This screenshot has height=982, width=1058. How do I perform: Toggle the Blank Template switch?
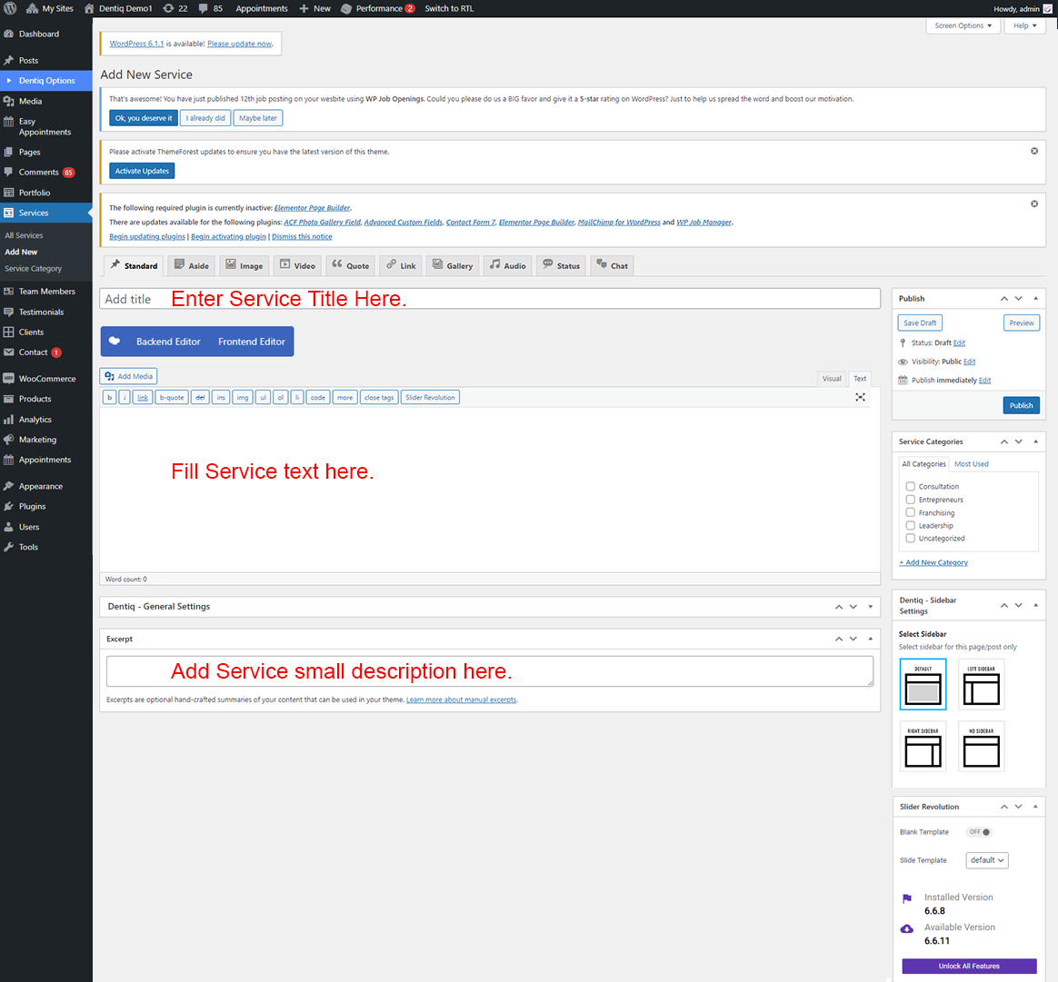pos(979,832)
